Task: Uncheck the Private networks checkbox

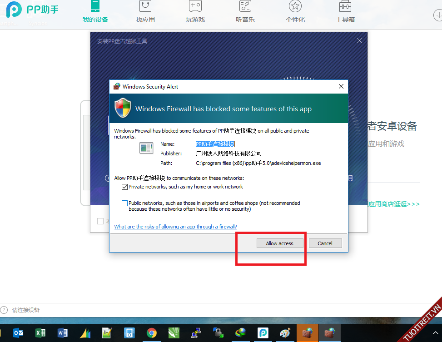Action: [124, 187]
